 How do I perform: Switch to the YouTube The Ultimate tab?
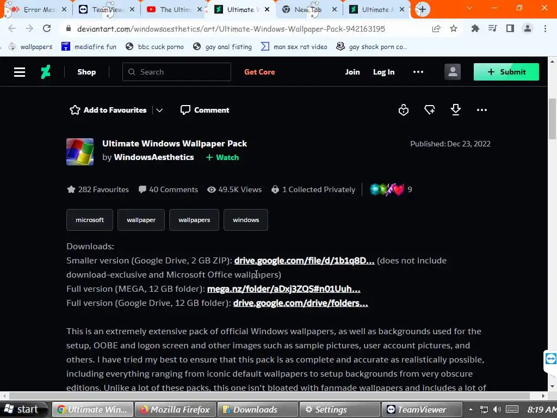[x=175, y=10]
